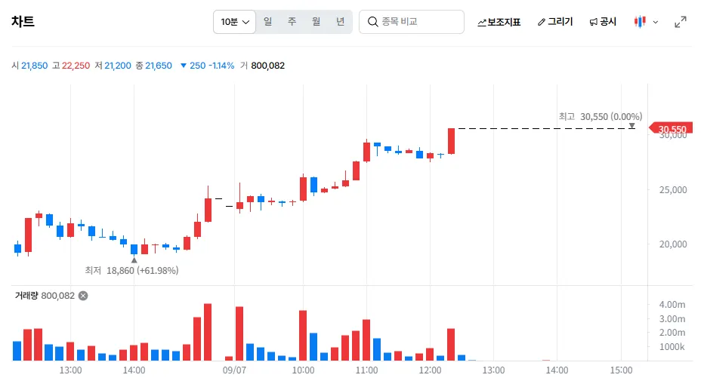Open the 그리기 drawing tools
This screenshot has width=704, height=387.
coord(555,22)
